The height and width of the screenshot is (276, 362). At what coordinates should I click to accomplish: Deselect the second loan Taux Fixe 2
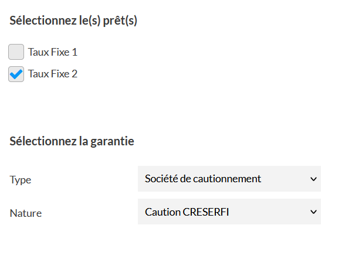pos(16,74)
